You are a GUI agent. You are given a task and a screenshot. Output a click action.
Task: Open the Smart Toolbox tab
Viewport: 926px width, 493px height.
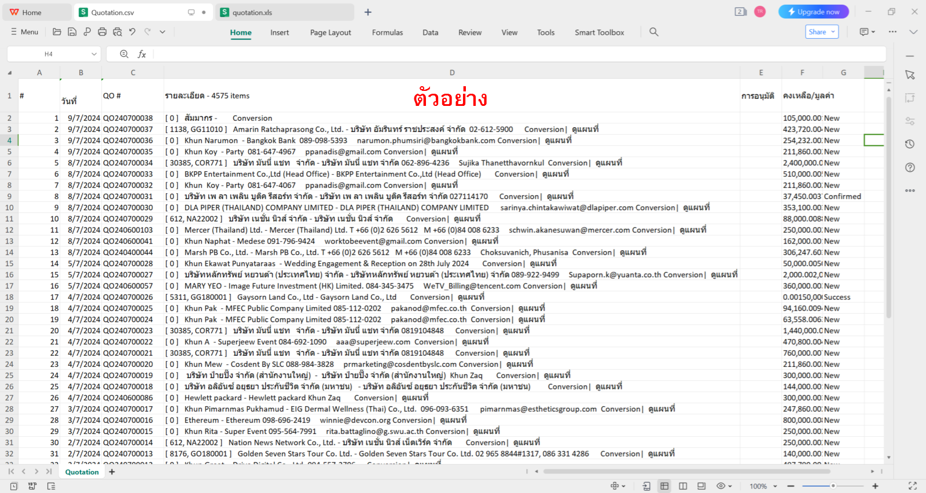click(600, 32)
